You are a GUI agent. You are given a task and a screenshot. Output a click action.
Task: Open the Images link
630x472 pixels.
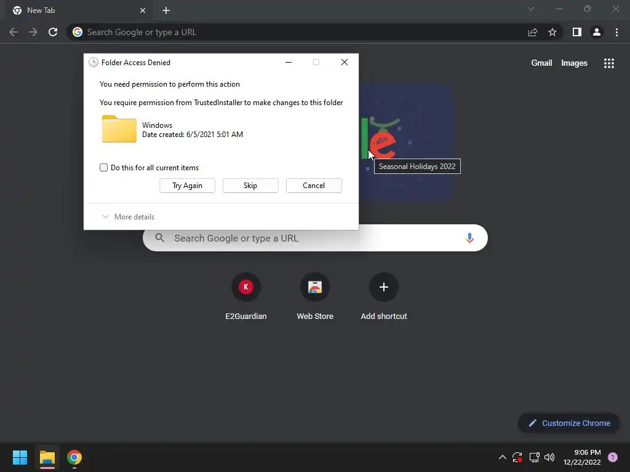pos(574,63)
